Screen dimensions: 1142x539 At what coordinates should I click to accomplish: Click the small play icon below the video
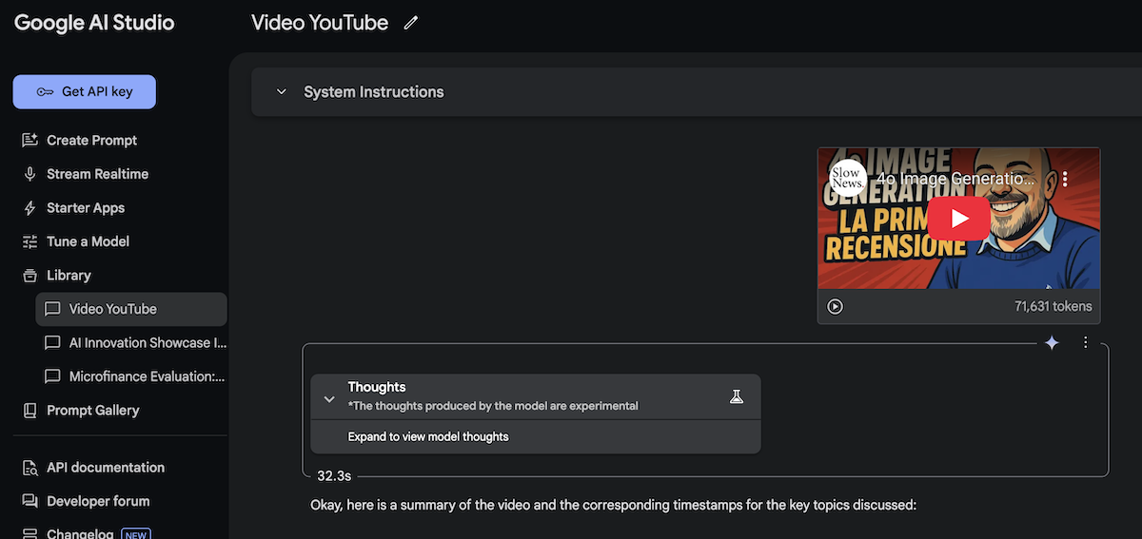pos(835,306)
